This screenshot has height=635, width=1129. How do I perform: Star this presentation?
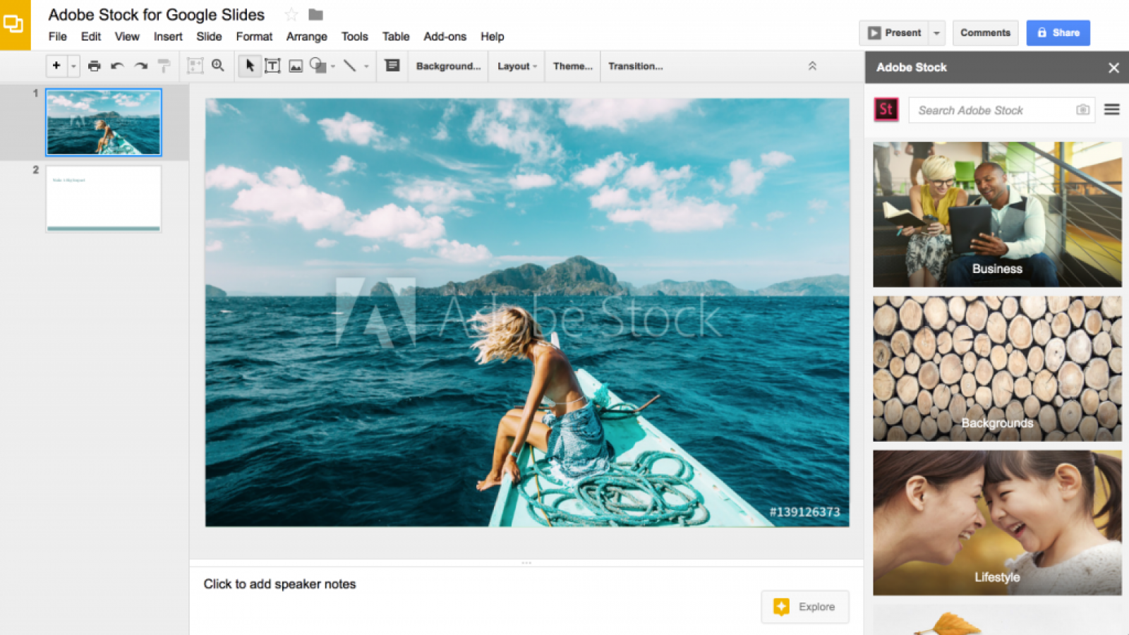point(291,15)
